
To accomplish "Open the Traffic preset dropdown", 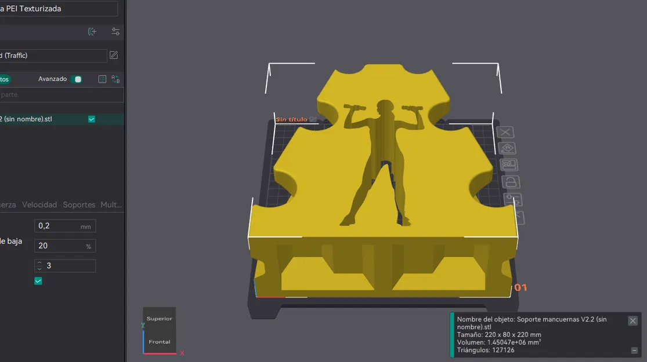I will coord(53,56).
